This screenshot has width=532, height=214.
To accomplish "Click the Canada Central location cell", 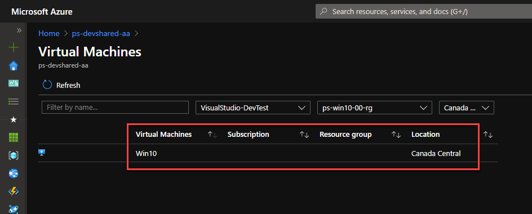I will coord(436,153).
